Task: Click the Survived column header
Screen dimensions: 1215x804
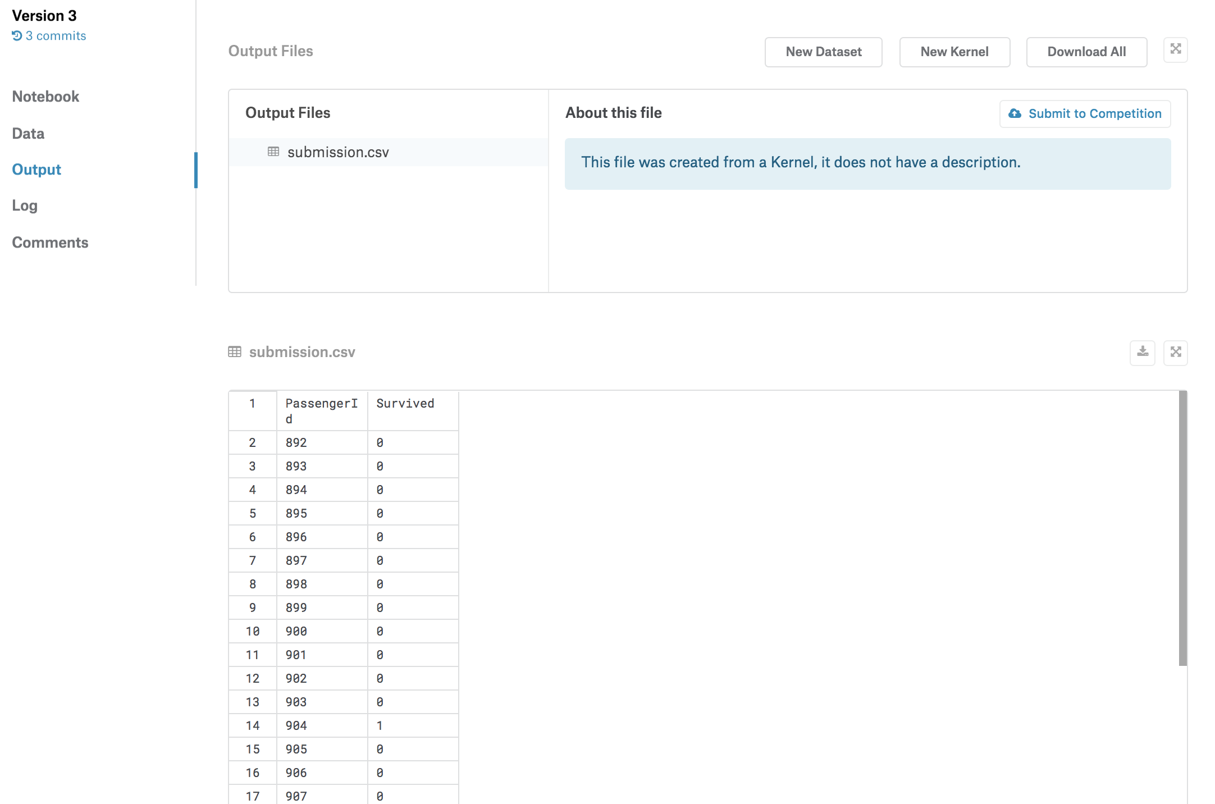Action: click(405, 403)
